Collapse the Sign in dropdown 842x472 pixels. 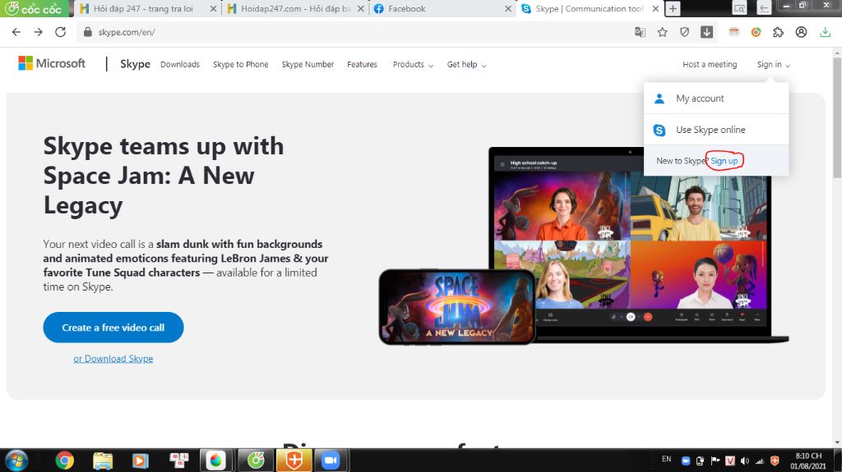[x=773, y=65]
